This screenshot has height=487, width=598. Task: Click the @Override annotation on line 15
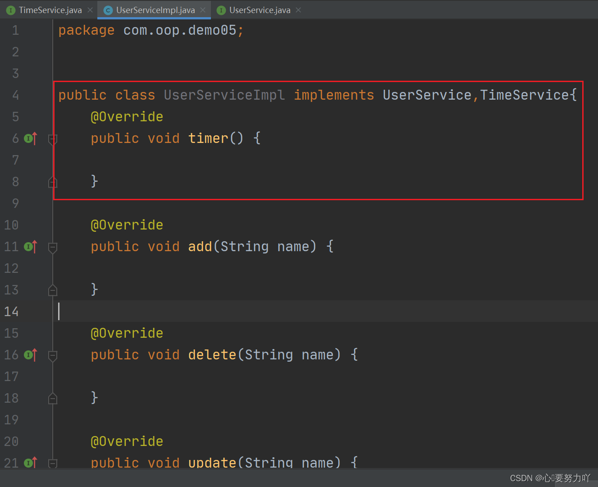coord(127,333)
